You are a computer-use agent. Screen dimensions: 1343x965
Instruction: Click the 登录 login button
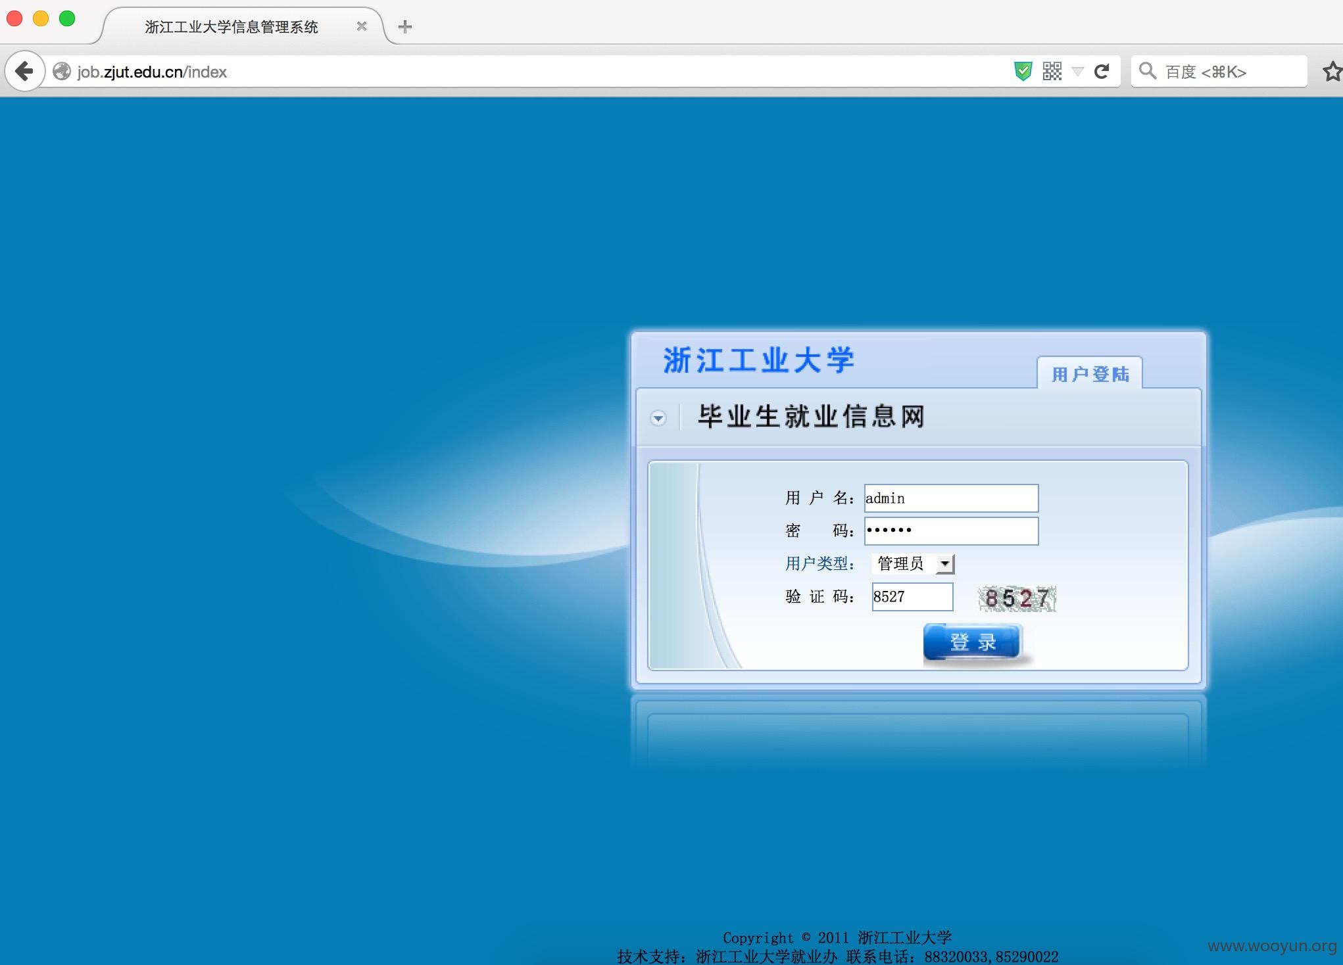(972, 642)
